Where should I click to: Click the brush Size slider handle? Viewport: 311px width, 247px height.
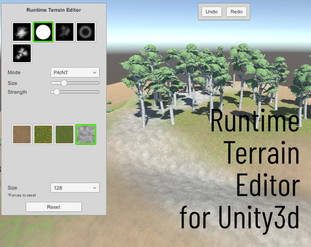tap(64, 83)
